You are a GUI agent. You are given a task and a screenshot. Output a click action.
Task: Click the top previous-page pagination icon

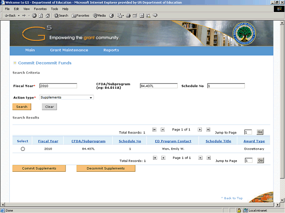click(x=163, y=130)
